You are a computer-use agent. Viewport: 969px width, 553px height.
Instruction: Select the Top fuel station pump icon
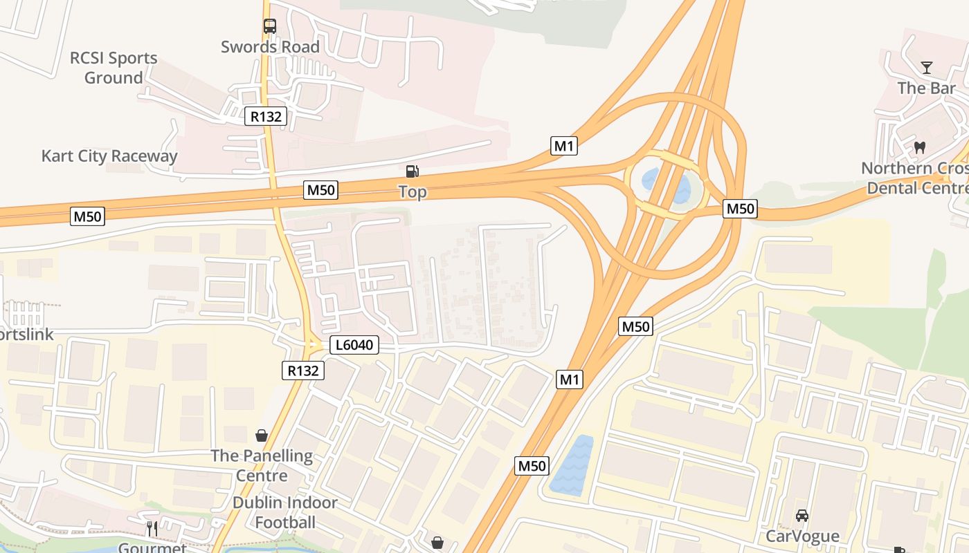[412, 171]
